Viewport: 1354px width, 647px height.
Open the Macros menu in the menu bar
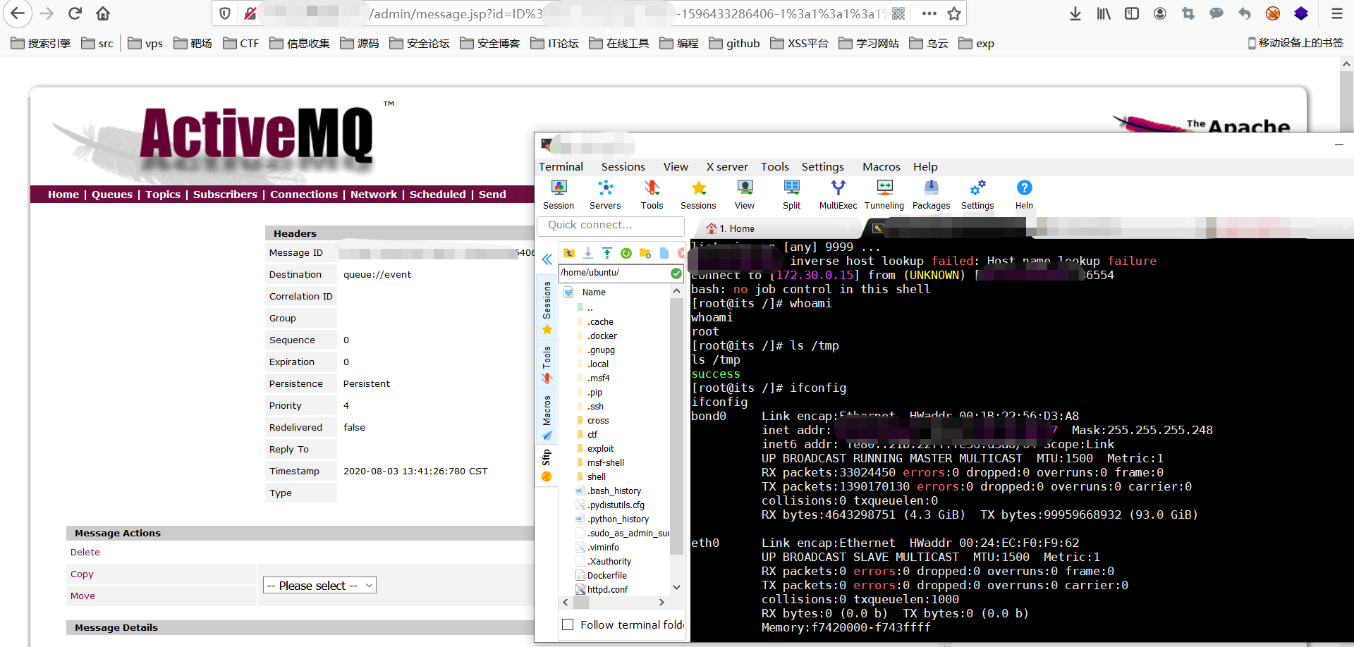(x=881, y=167)
